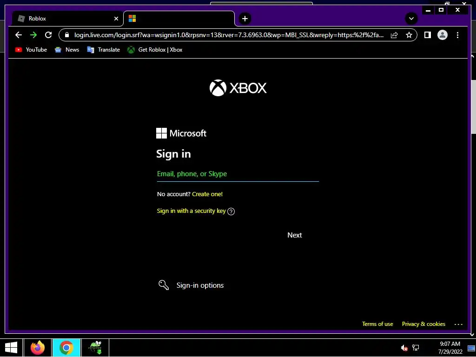The height and width of the screenshot is (357, 476).
Task: Open security key help question mark
Action: click(x=231, y=212)
